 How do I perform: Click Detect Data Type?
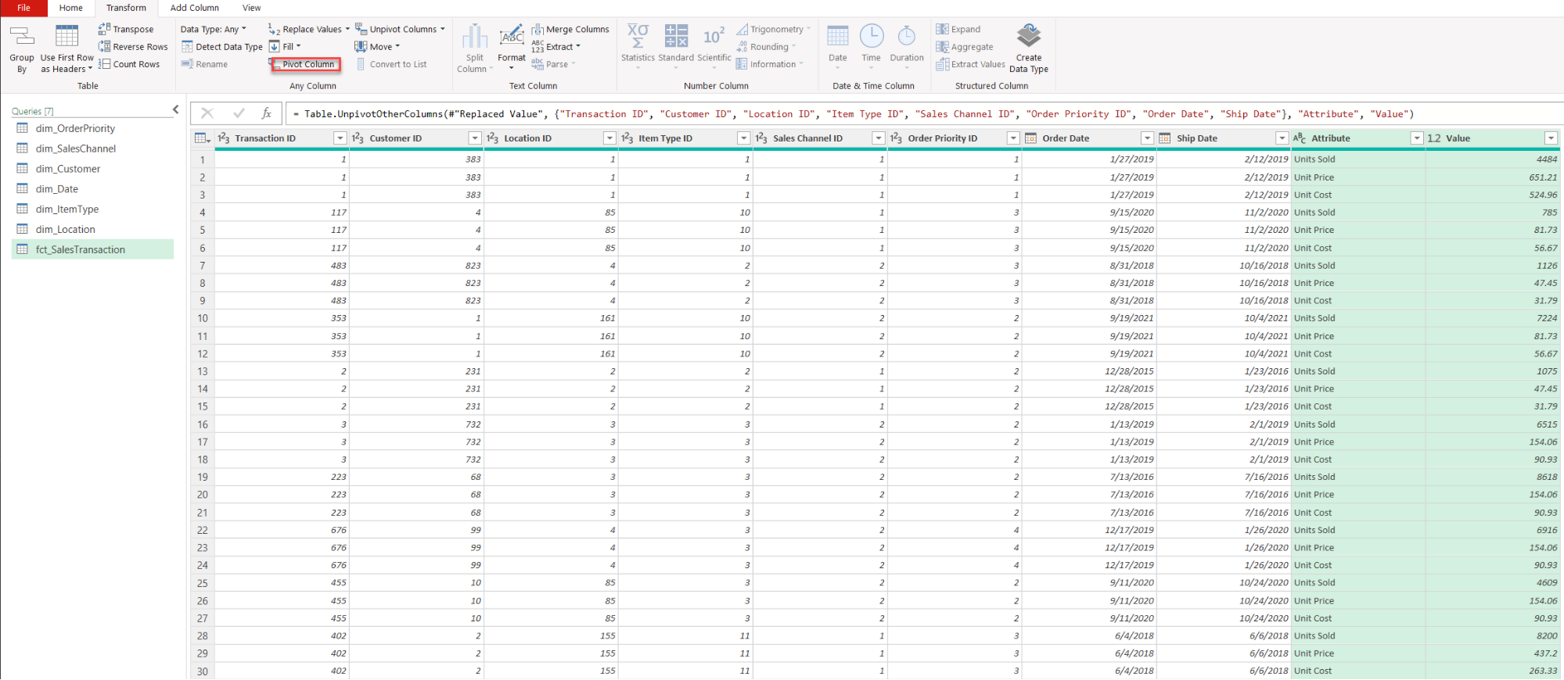click(222, 47)
